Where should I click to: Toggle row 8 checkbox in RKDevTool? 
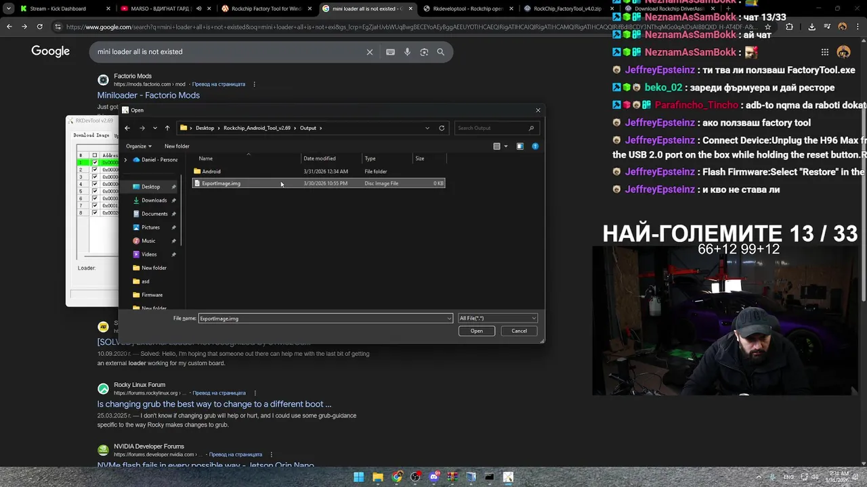pyautogui.click(x=95, y=212)
